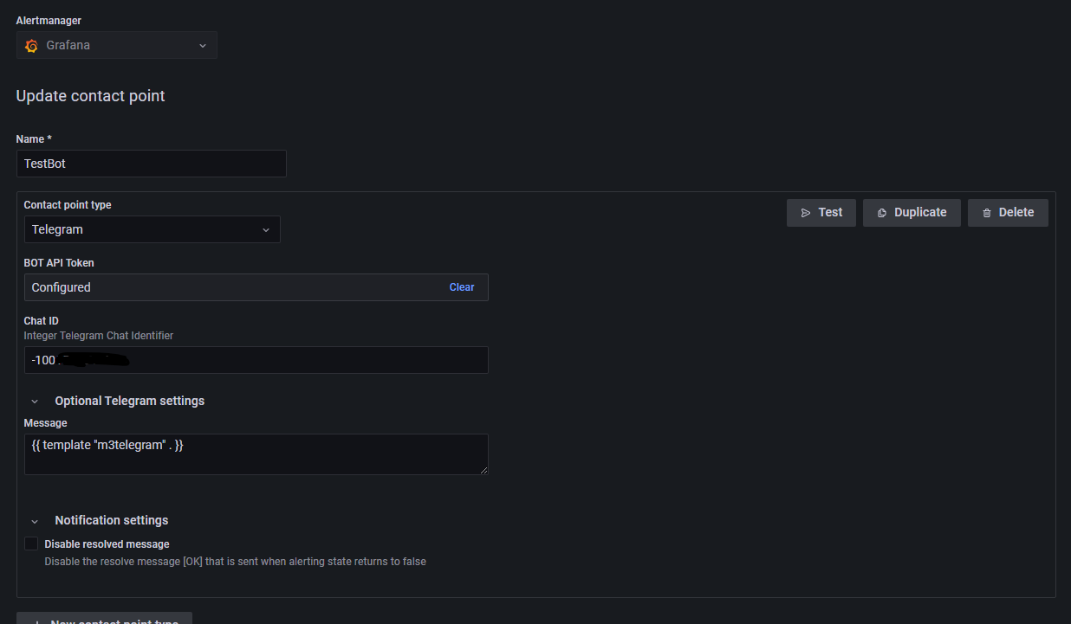Click the Chat ID label
1071x624 pixels.
41,321
